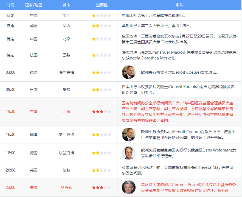Click the red 23:00 time cell
The width and height of the screenshot is (242, 197).
[x=10, y=187]
